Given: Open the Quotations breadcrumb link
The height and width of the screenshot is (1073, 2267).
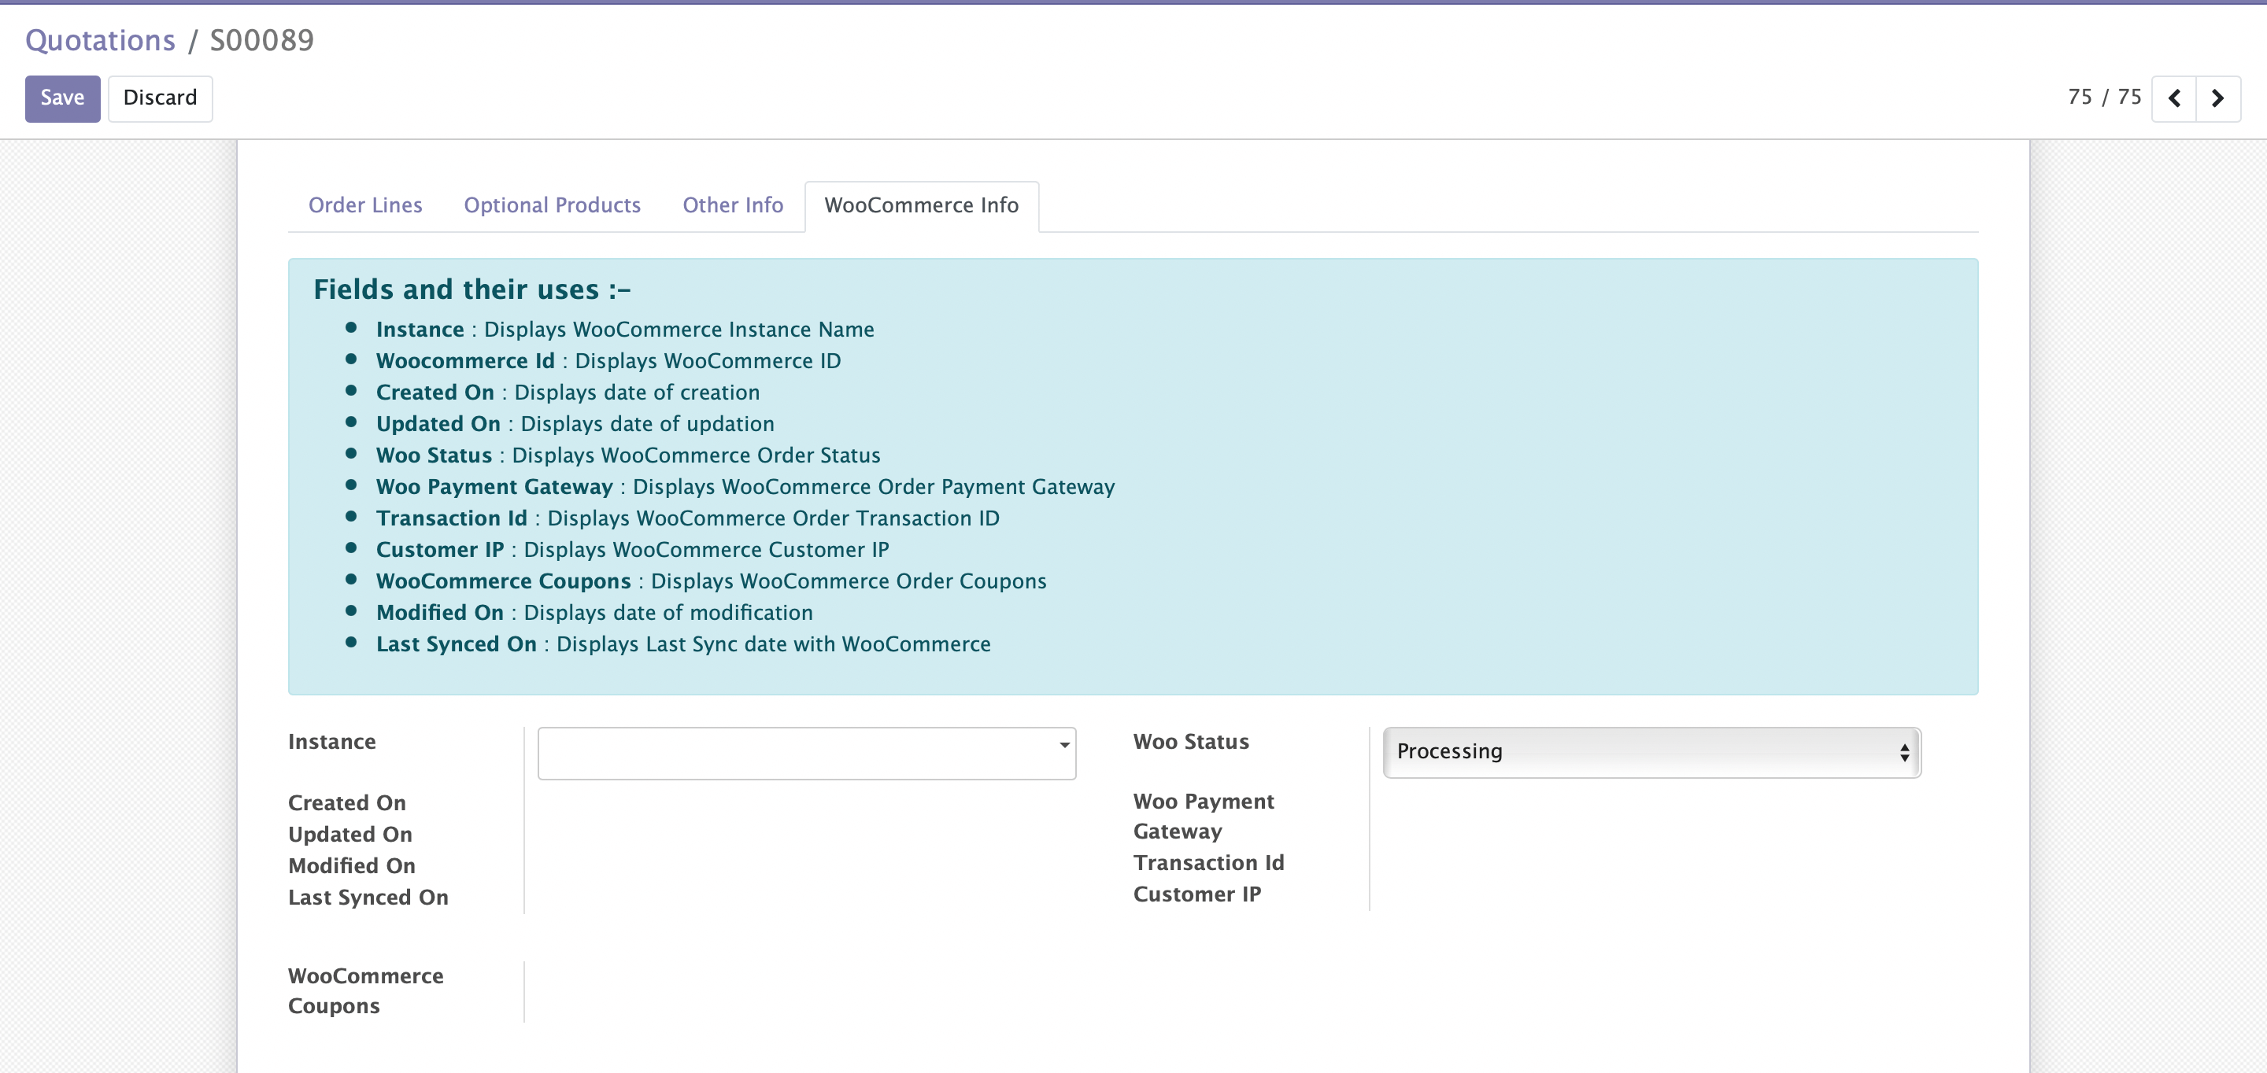Looking at the screenshot, I should [x=99, y=39].
